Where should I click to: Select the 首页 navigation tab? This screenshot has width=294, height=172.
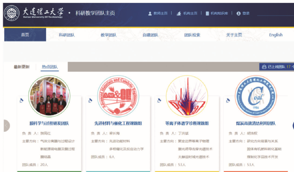tap(25, 35)
